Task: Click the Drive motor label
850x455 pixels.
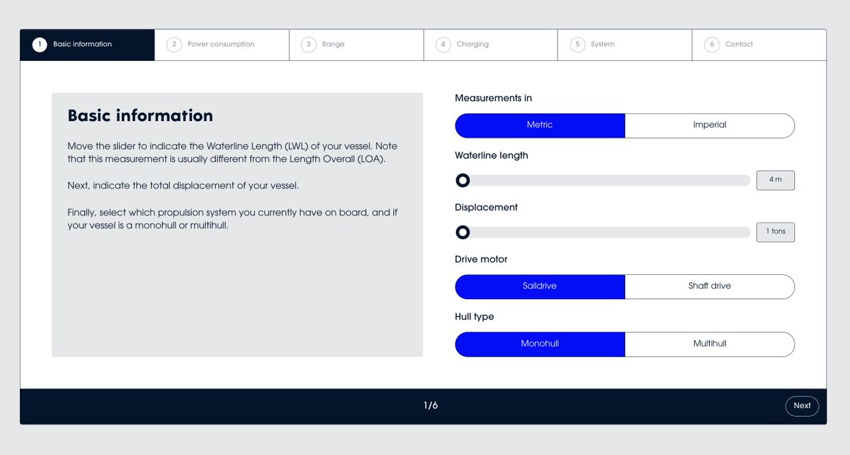Action: [481, 259]
